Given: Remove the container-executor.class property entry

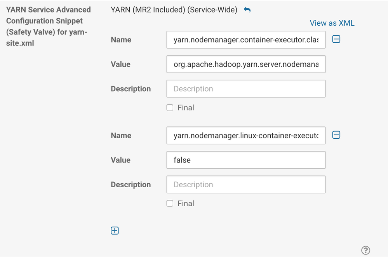Looking at the screenshot, I should tap(336, 39).
